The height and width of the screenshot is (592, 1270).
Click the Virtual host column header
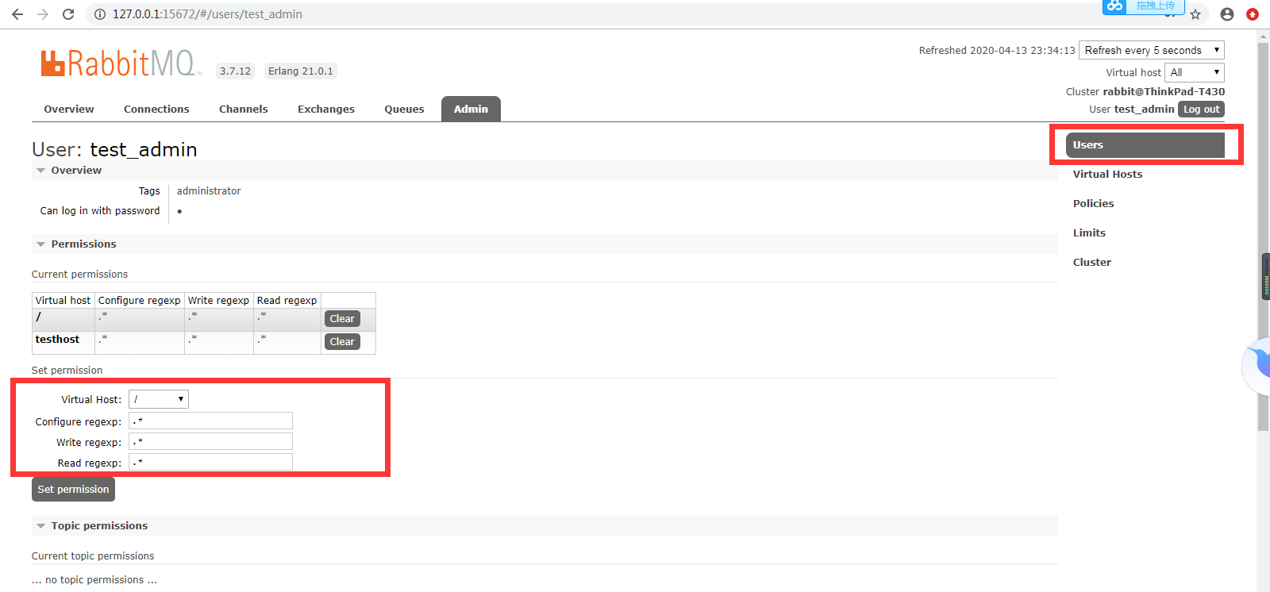tap(63, 301)
